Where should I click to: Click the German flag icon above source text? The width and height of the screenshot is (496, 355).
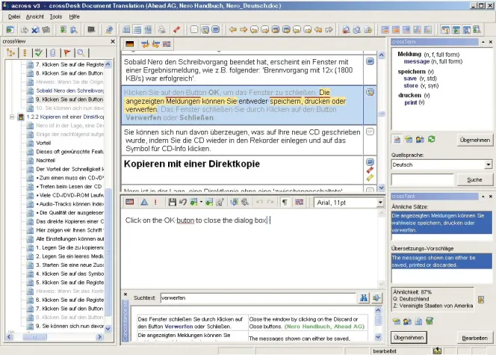(x=129, y=44)
